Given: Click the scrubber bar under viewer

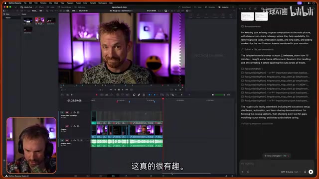Looking at the screenshot, I should pyautogui.click(x=122, y=85).
